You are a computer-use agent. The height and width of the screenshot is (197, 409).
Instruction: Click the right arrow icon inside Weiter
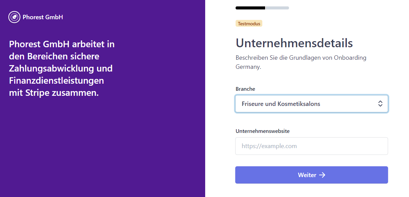tap(322, 175)
